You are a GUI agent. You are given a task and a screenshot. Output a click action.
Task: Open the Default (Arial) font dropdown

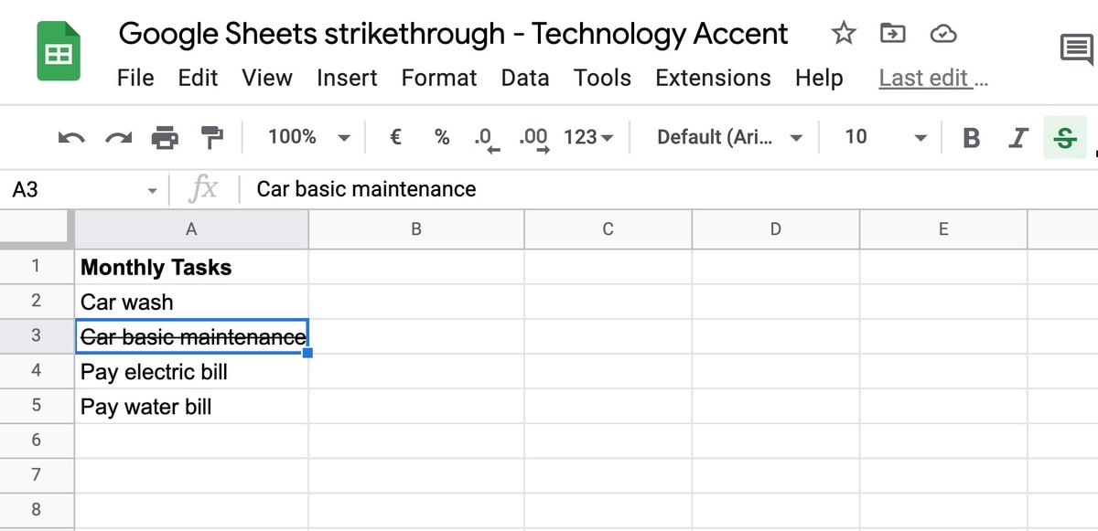click(729, 137)
